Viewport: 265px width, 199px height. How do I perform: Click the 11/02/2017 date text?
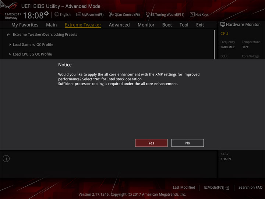(13, 14)
